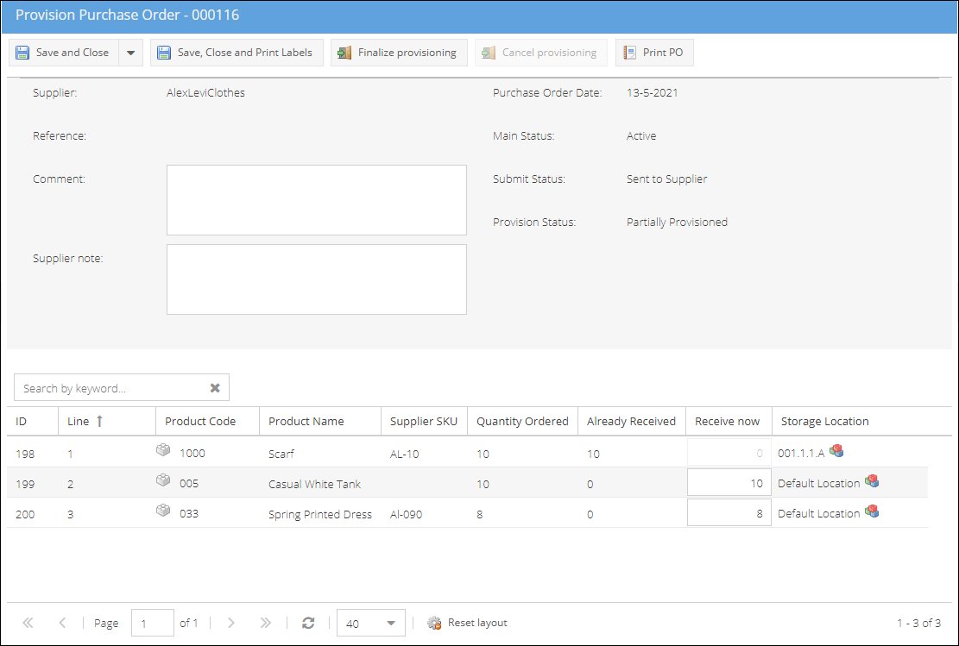Click the location icon in Casual White Tank row

click(872, 481)
